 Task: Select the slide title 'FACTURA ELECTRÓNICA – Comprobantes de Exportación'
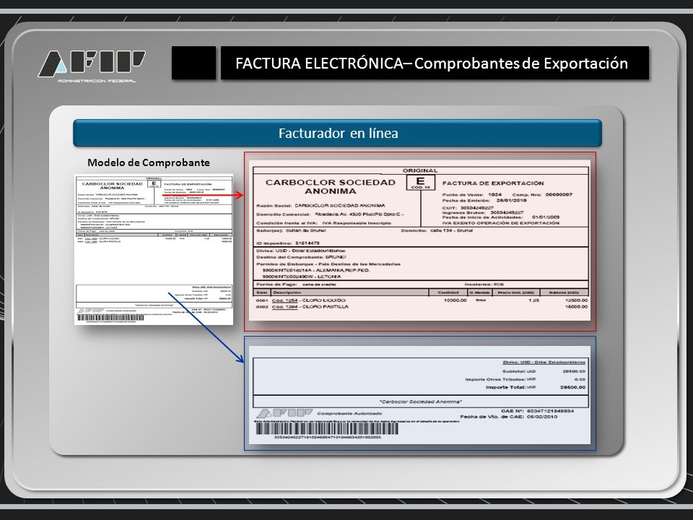(432, 64)
